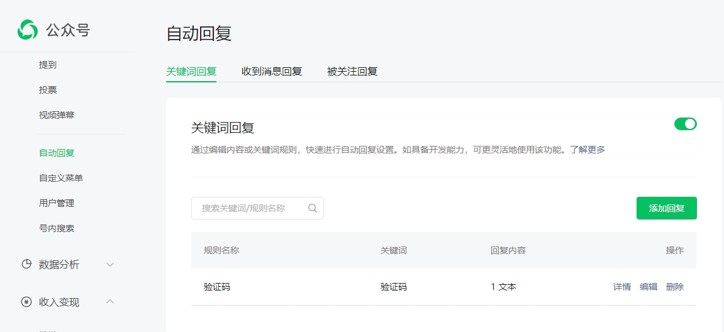Open 视频弹幕 in the sidebar
The image size is (724, 332).
coord(57,115)
